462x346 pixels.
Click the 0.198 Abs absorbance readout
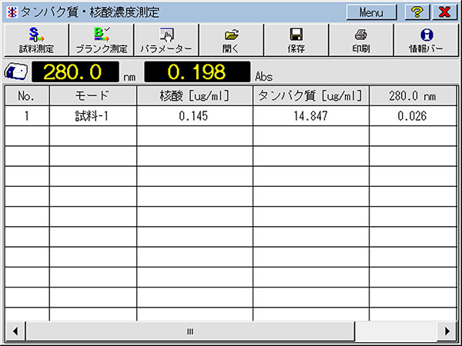pyautogui.click(x=197, y=72)
